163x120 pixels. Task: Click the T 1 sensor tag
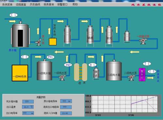(147, 64)
